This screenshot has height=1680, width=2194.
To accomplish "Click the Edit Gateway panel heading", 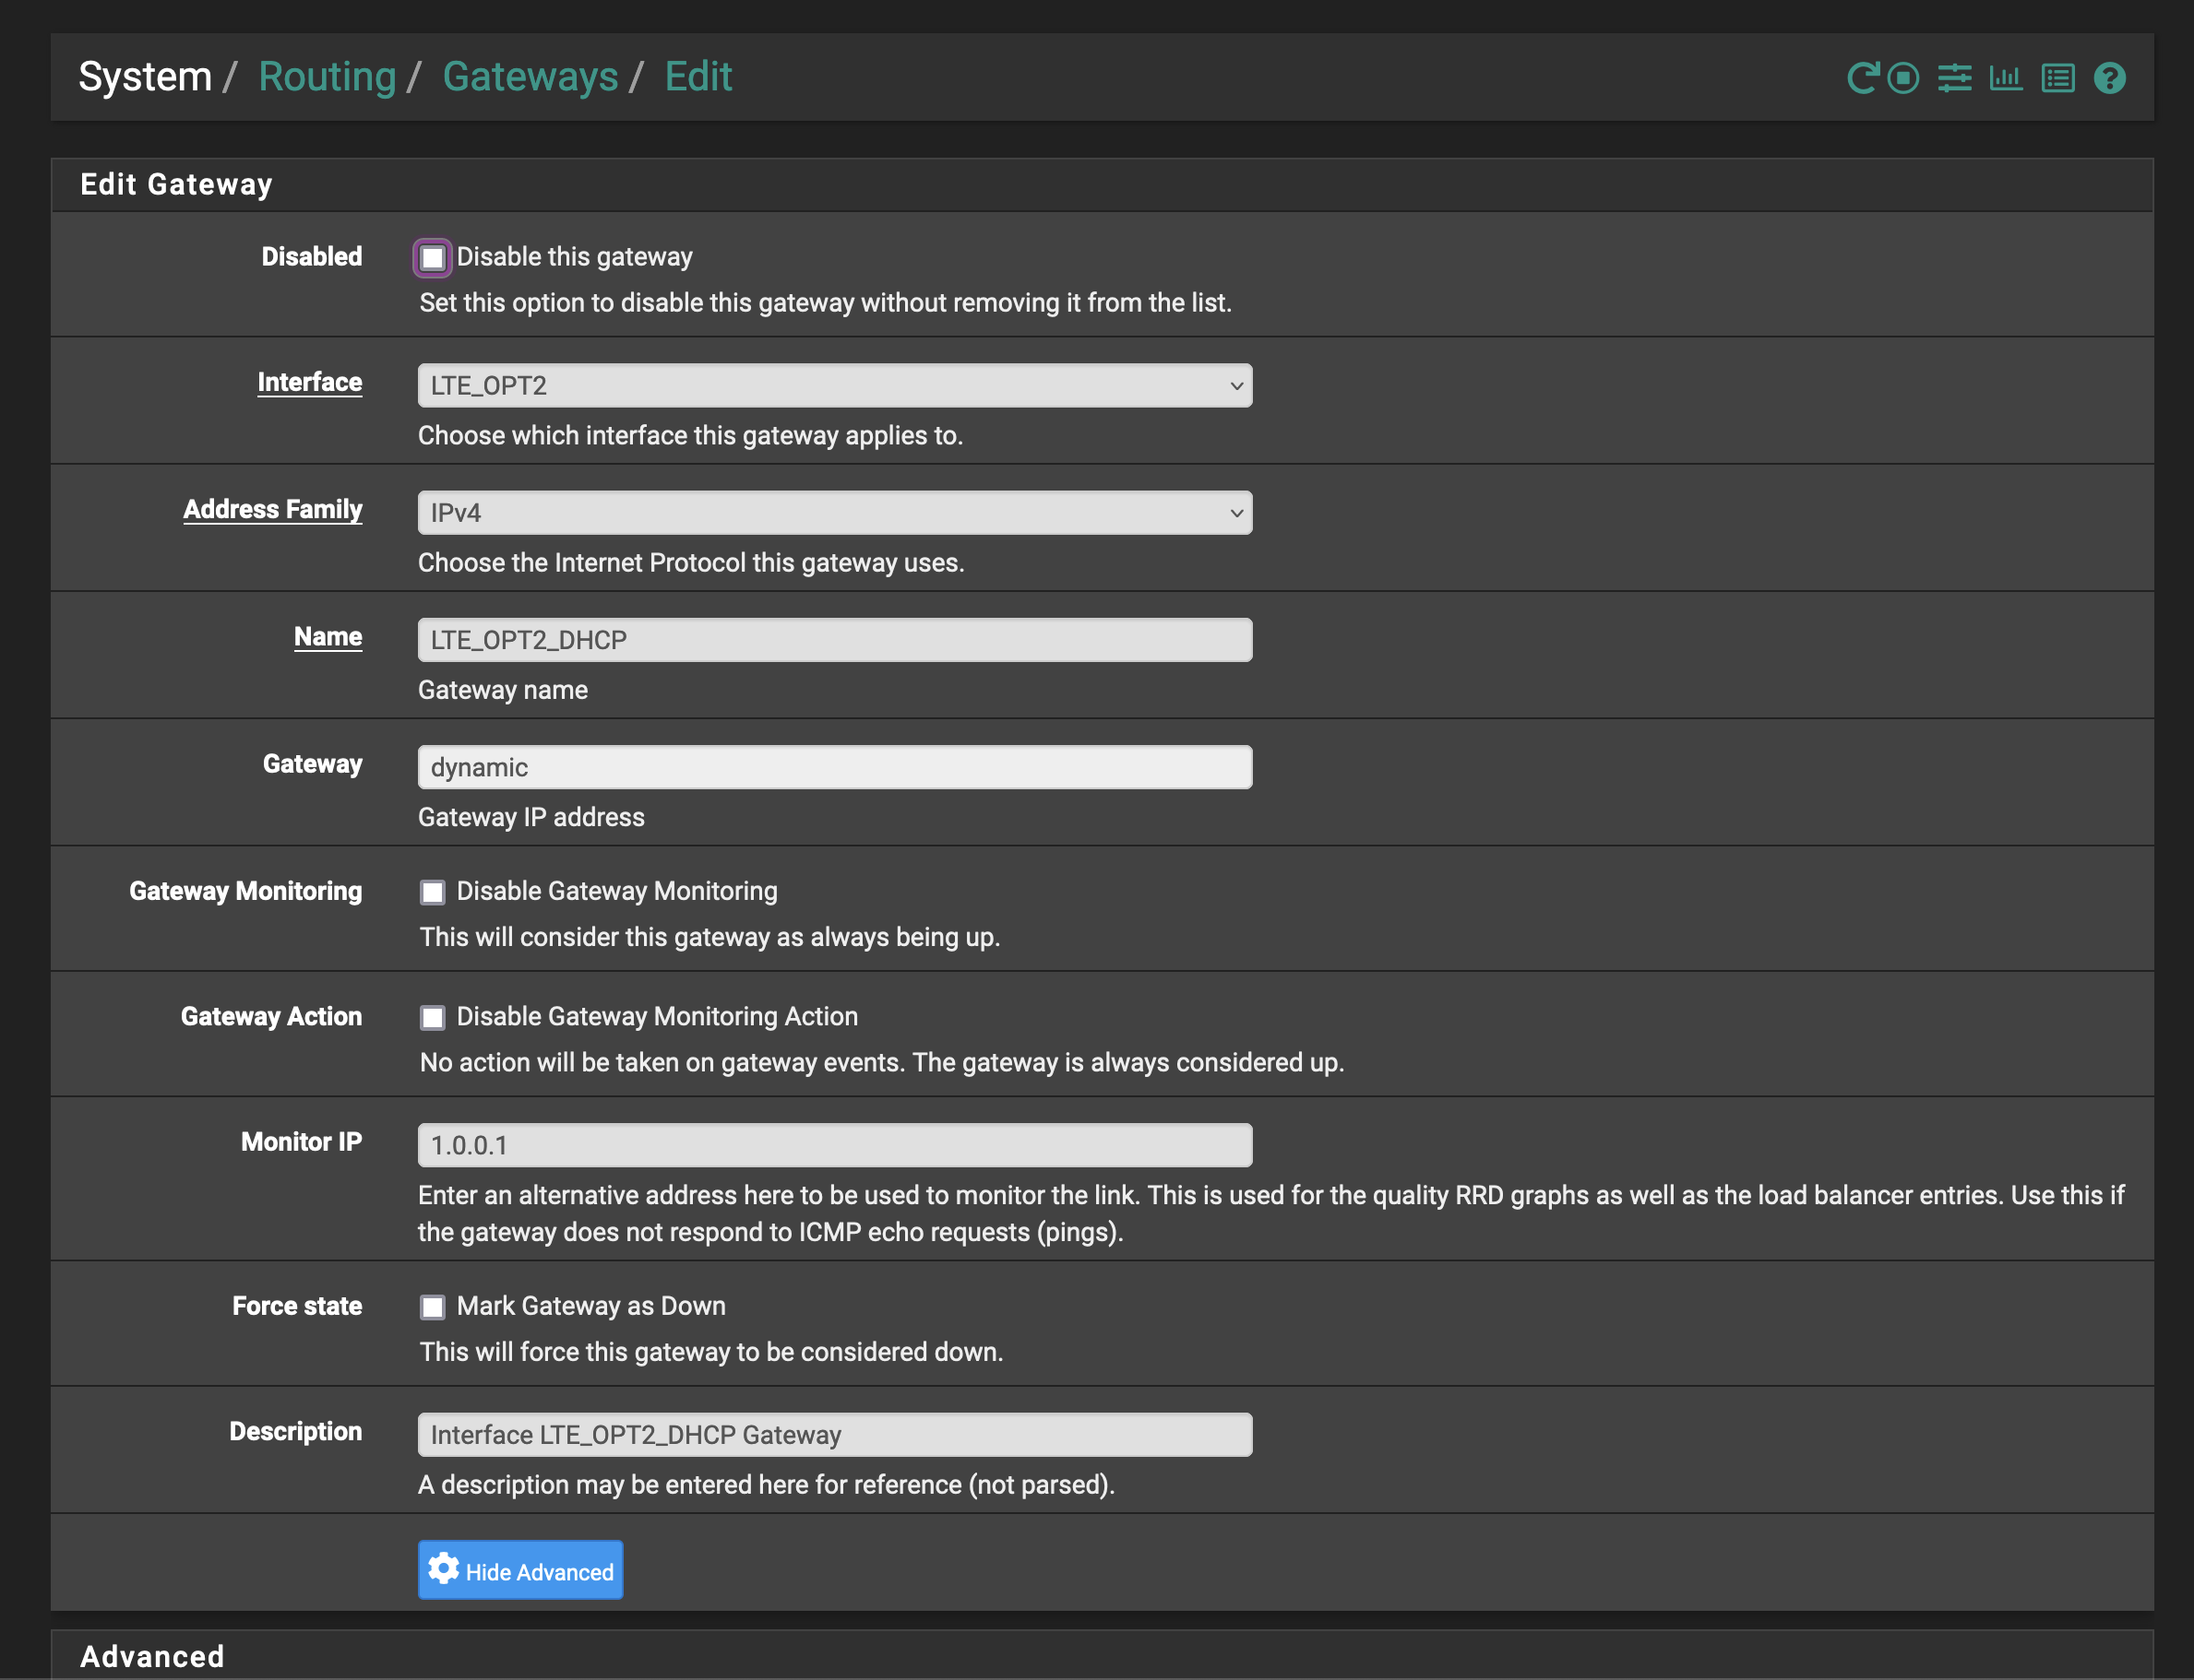I will (176, 185).
